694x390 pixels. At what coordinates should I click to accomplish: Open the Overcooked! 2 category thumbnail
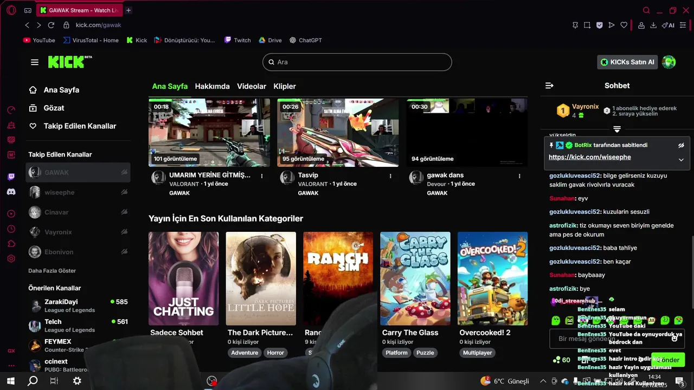click(x=492, y=278)
